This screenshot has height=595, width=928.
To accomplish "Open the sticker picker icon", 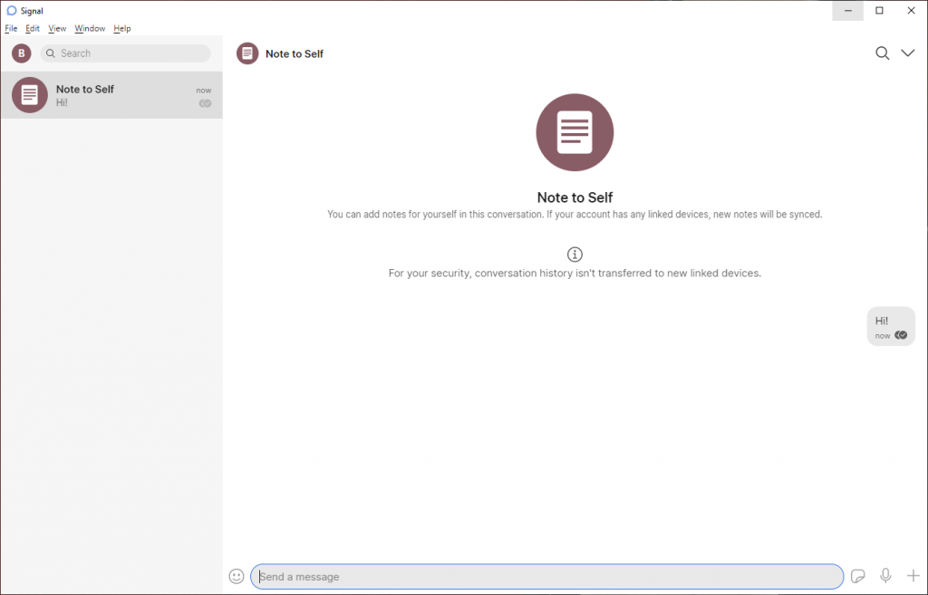I will (857, 576).
